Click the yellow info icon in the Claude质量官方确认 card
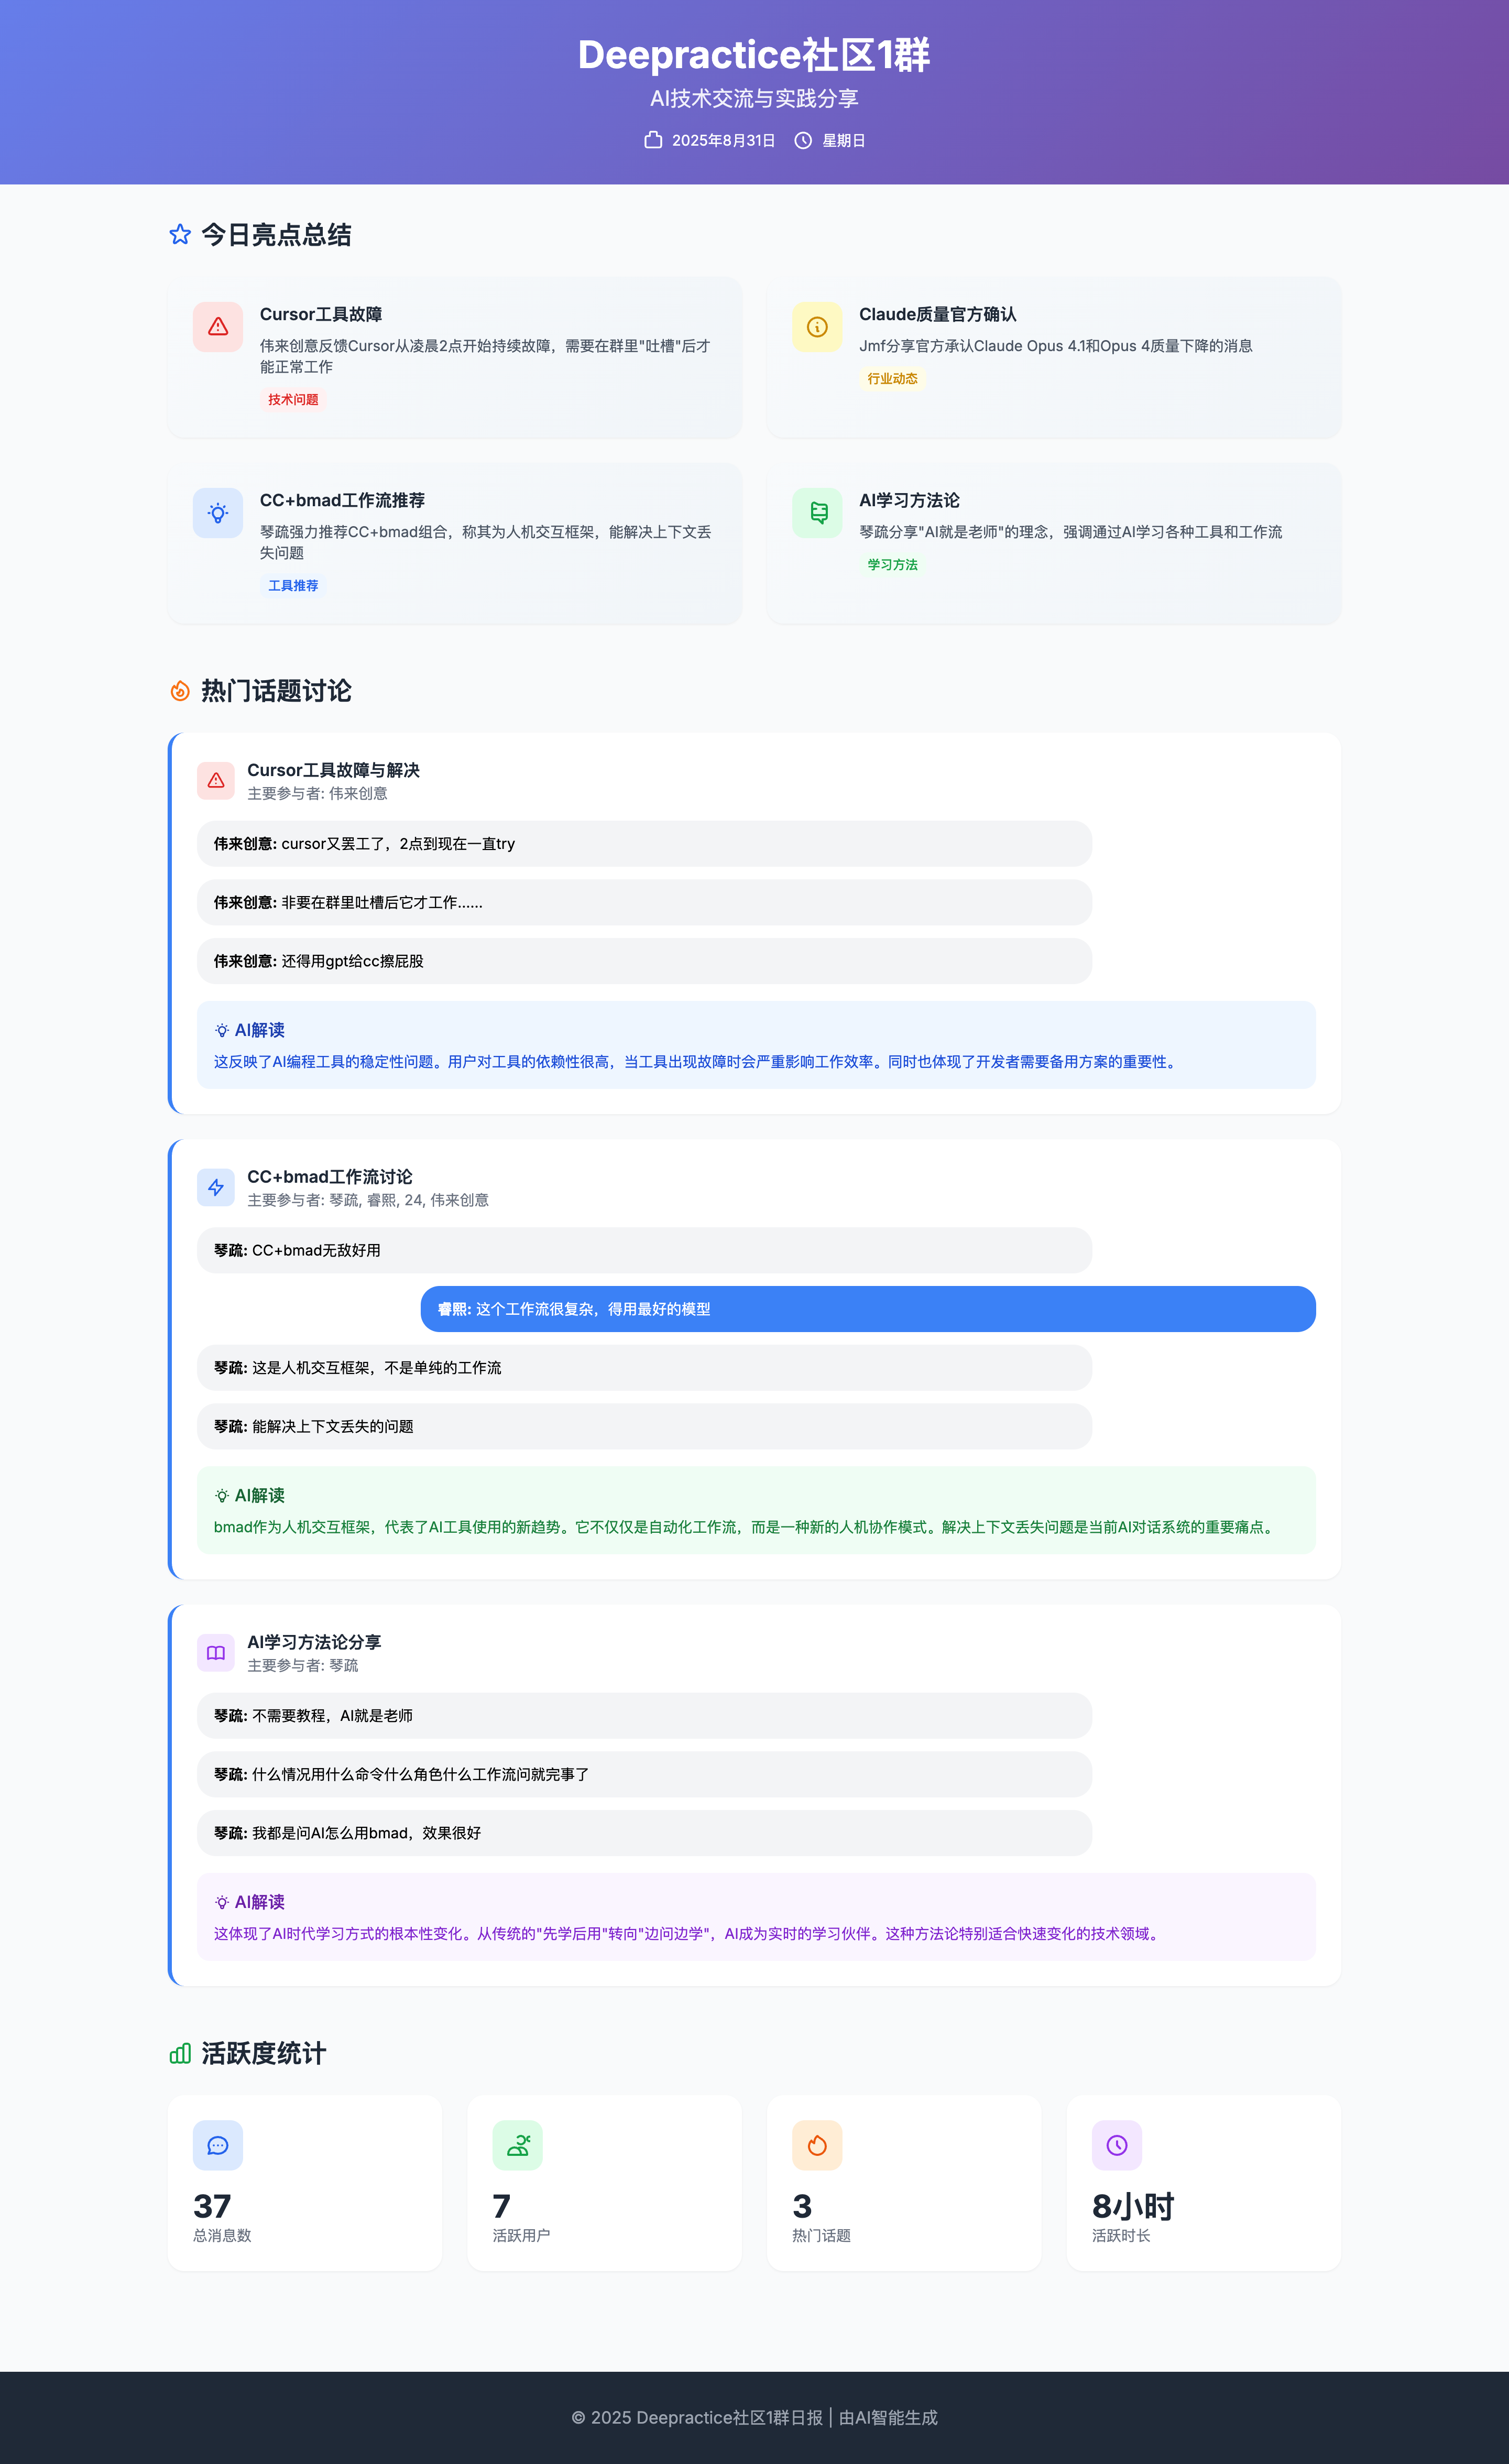Image resolution: width=1509 pixels, height=2464 pixels. pyautogui.click(x=817, y=327)
